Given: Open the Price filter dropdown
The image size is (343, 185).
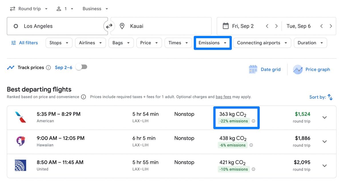Looking at the screenshot, I should tap(149, 43).
